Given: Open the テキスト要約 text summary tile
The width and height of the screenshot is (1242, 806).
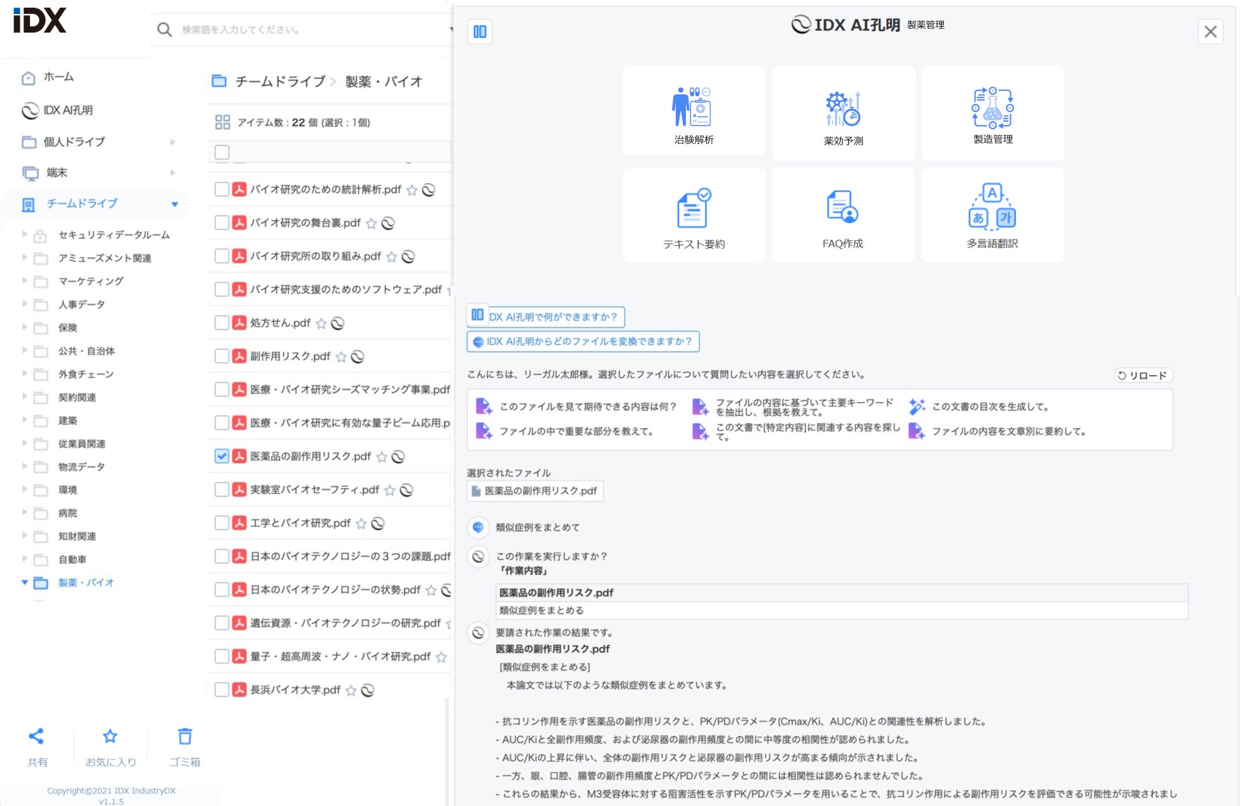Looking at the screenshot, I should pos(694,216).
